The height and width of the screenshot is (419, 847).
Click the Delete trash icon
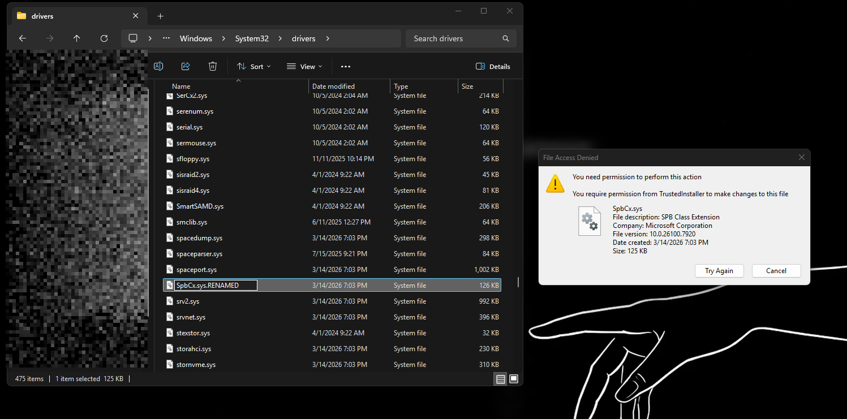tap(213, 66)
